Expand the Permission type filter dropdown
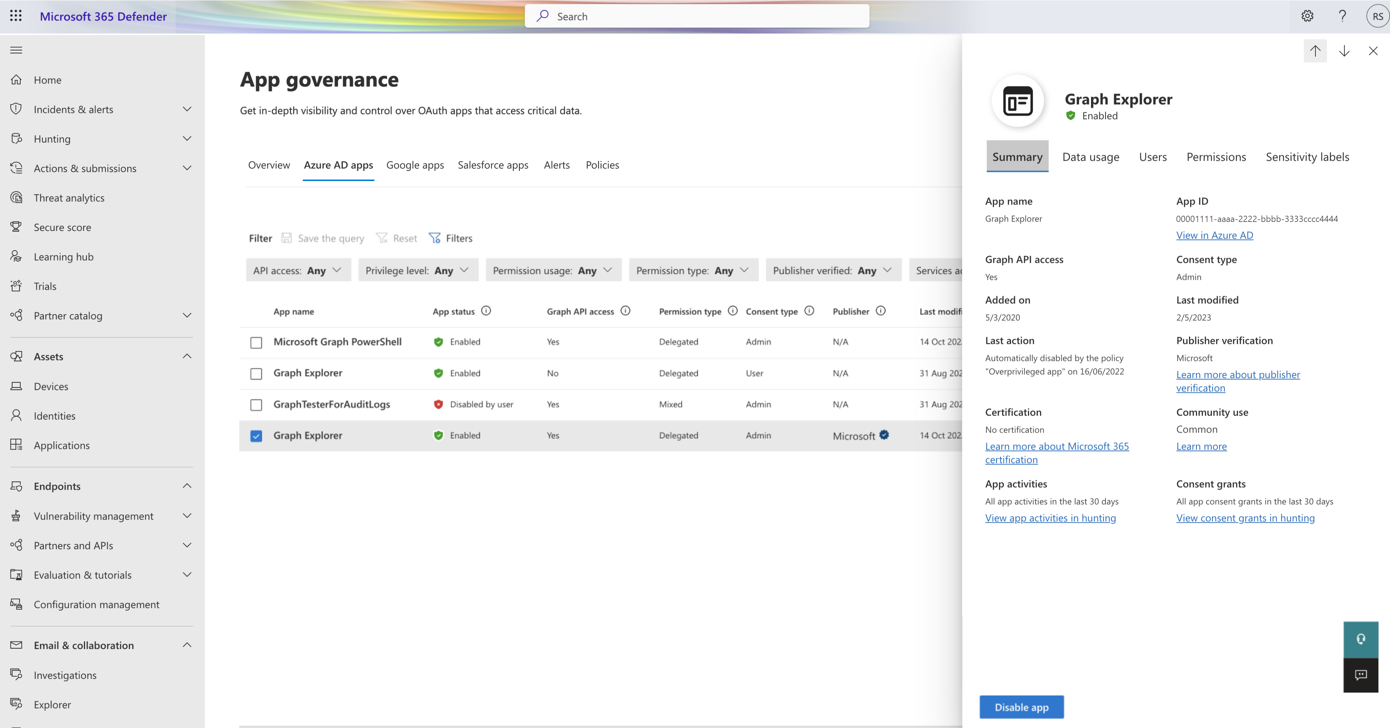The image size is (1390, 728). 691,270
